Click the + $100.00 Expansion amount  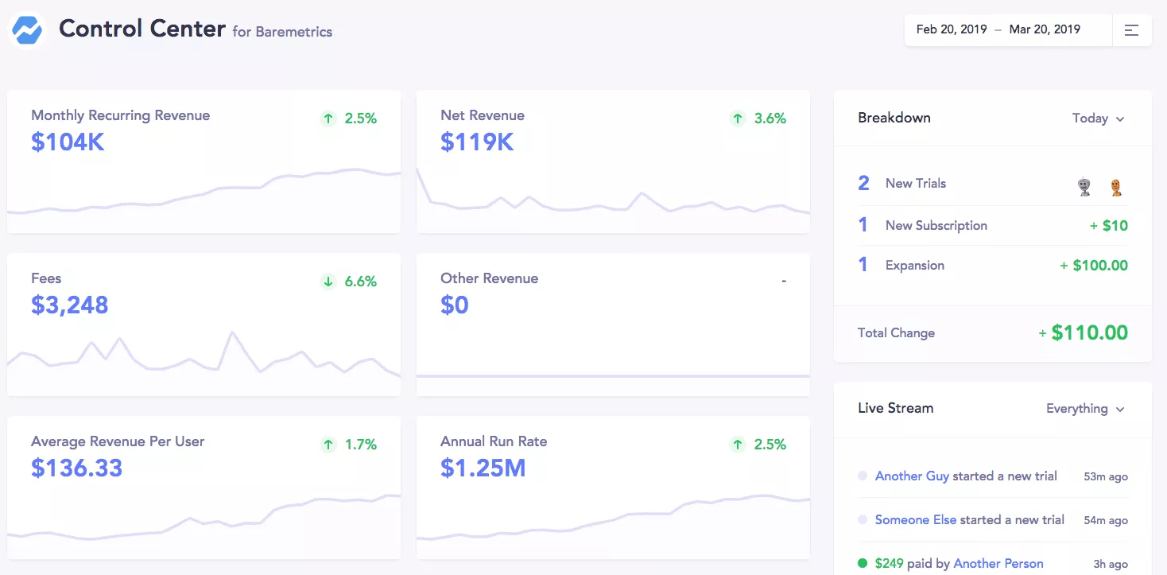(1094, 266)
